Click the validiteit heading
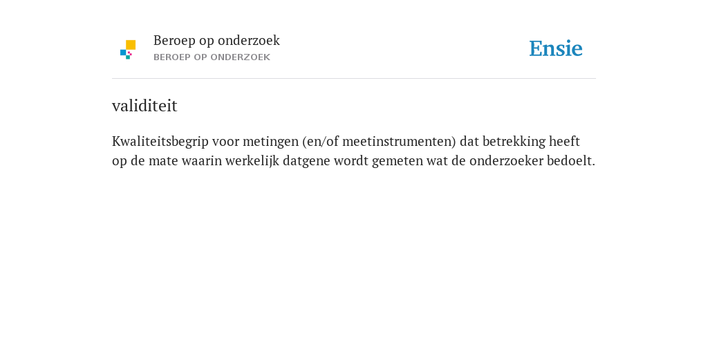 145,106
